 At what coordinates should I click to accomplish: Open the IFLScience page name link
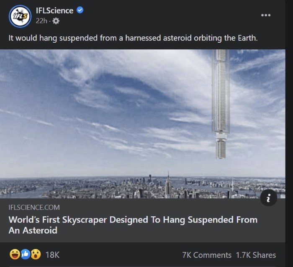coord(54,10)
